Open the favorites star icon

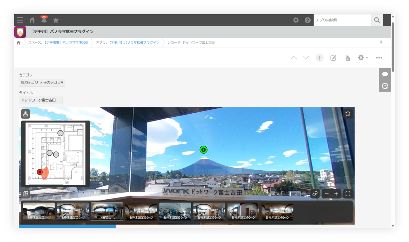[x=56, y=20]
